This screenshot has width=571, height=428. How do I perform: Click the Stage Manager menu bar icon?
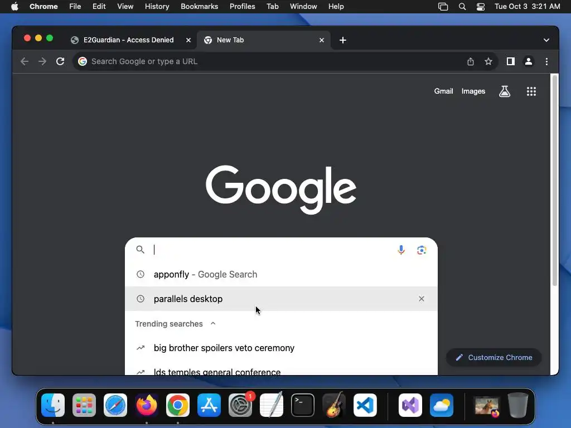pyautogui.click(x=443, y=7)
